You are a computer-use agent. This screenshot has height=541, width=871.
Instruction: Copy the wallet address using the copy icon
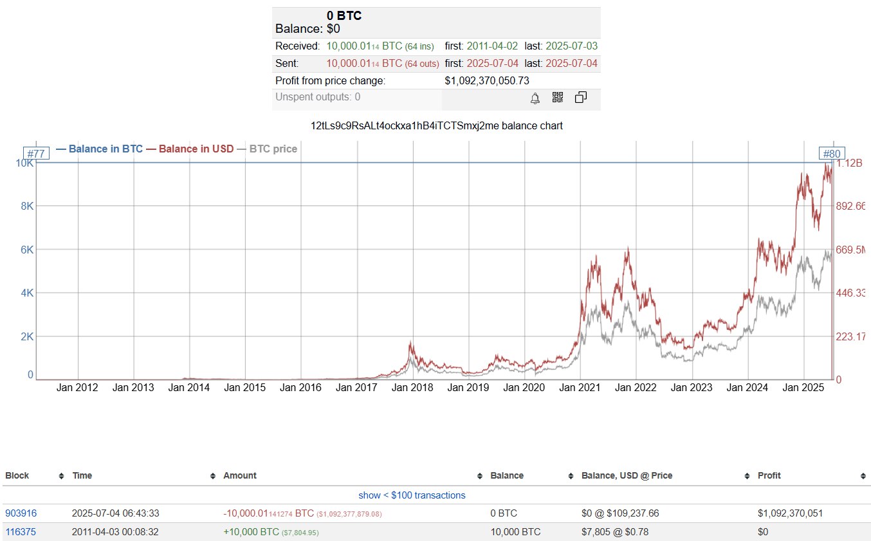[x=580, y=97]
